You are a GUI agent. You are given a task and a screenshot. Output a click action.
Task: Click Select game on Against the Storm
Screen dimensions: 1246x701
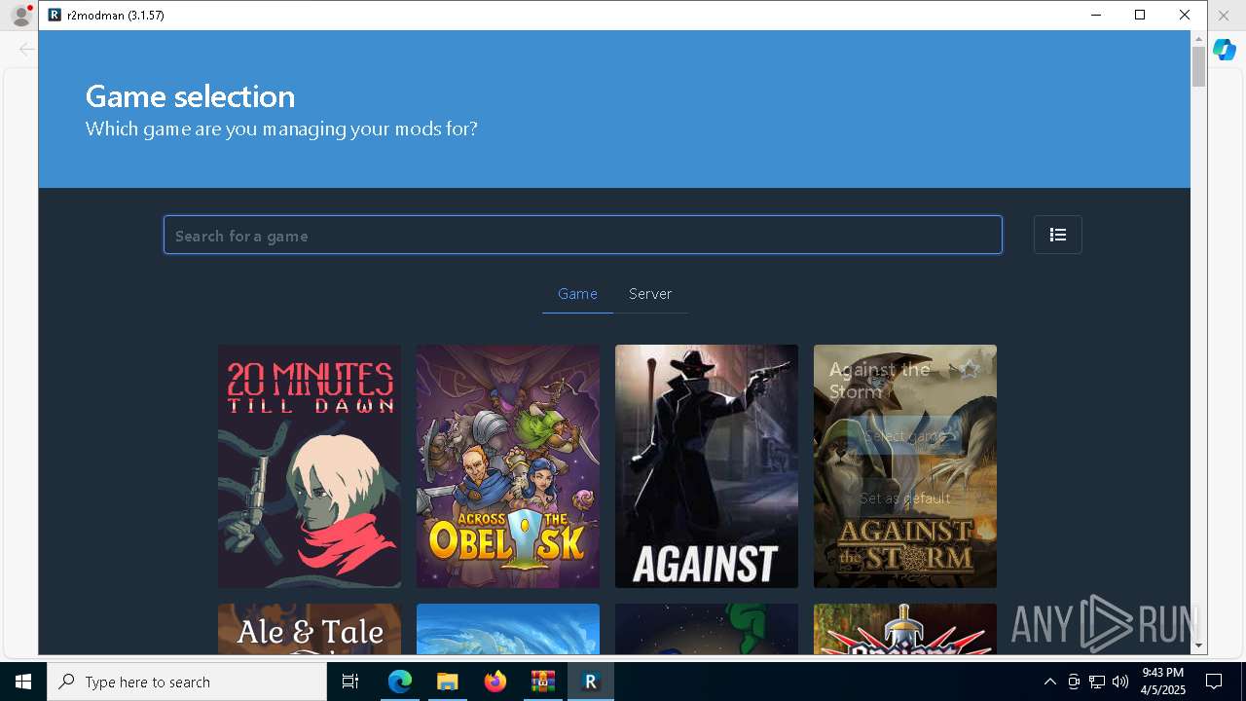(x=904, y=436)
